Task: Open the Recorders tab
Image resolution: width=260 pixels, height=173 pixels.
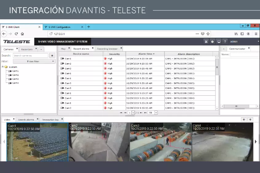Action: pyautogui.click(x=27, y=49)
